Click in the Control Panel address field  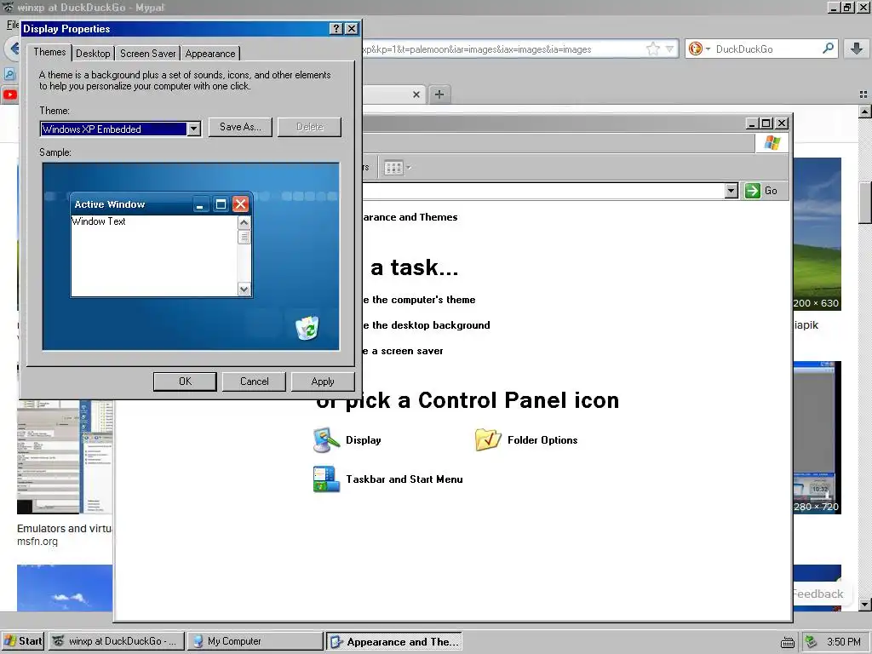543,191
